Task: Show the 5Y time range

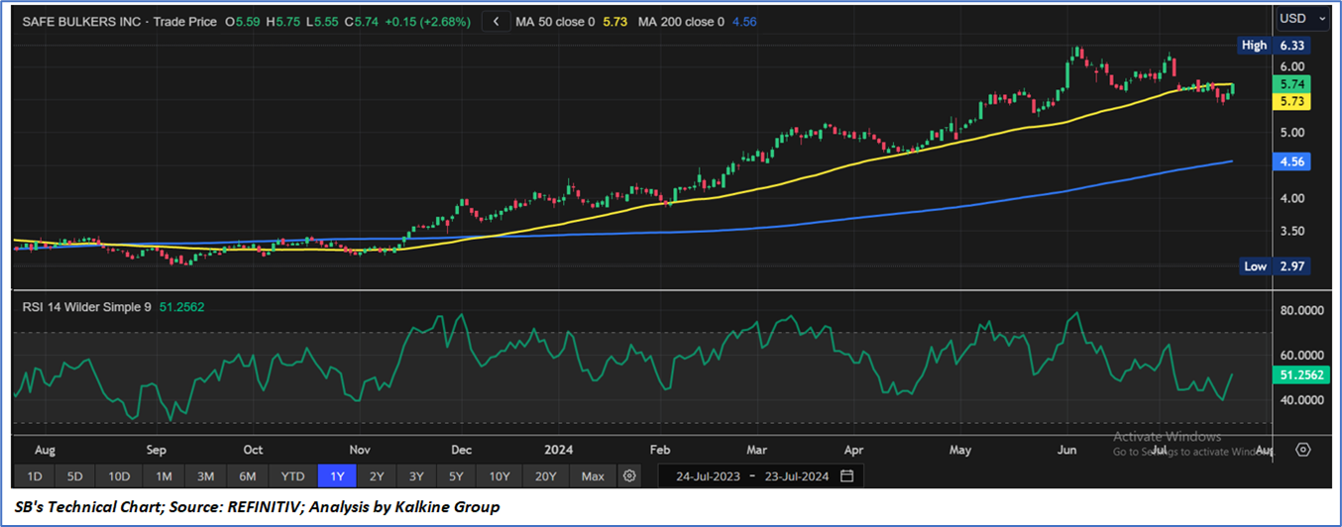Action: [x=456, y=476]
